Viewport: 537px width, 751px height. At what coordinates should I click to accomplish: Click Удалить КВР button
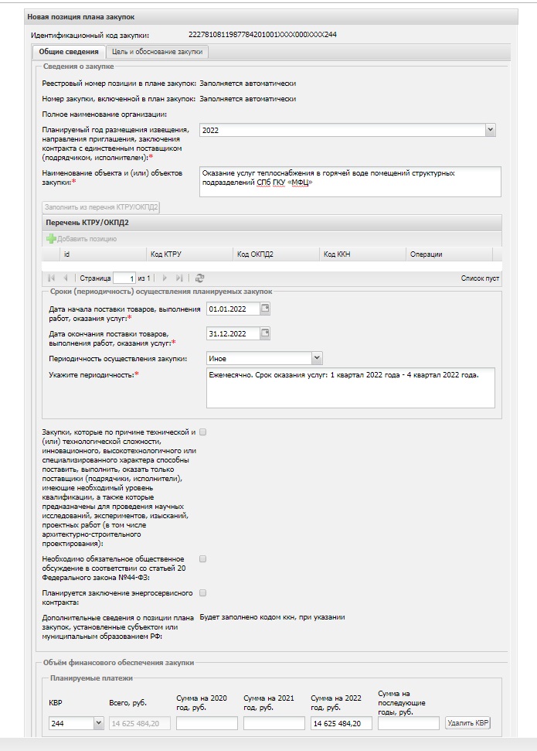pos(467,723)
